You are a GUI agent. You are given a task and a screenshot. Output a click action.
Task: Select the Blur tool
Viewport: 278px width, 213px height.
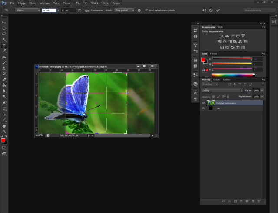[x=4, y=91]
